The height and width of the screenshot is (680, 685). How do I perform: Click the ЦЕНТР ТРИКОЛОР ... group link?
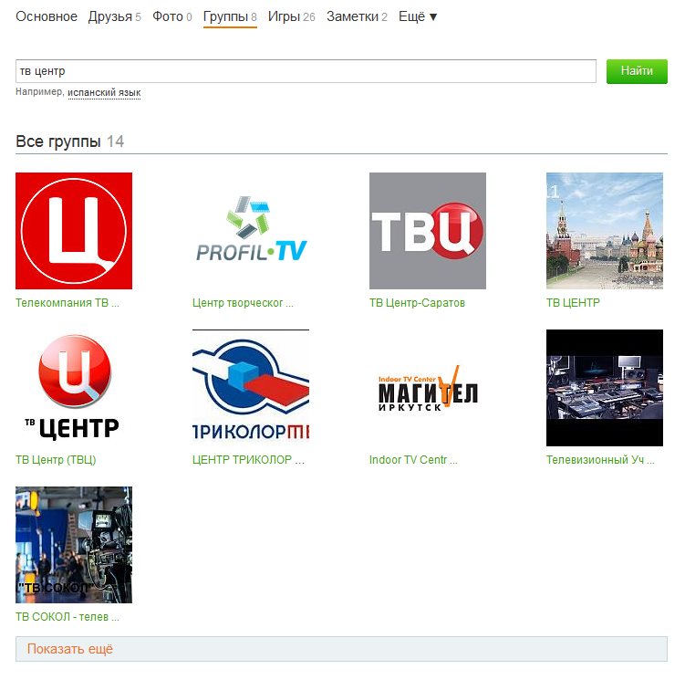pyautogui.click(x=249, y=460)
